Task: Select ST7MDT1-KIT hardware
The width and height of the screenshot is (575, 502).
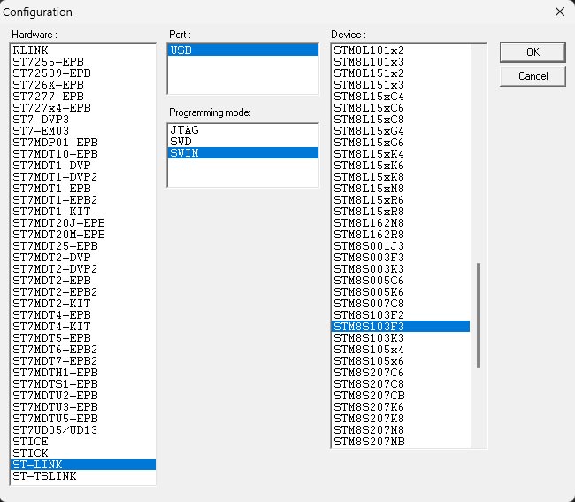Action: coord(83,212)
